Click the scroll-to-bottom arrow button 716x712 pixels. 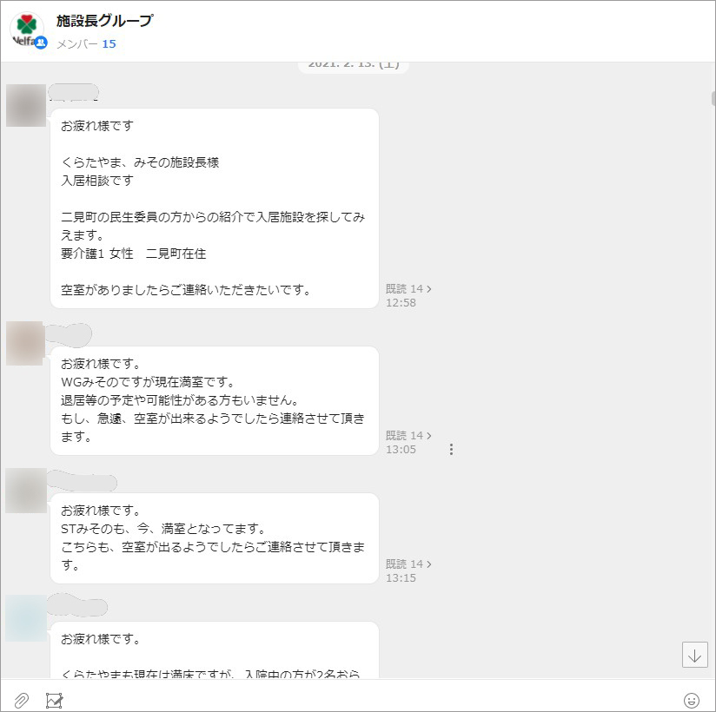click(694, 655)
